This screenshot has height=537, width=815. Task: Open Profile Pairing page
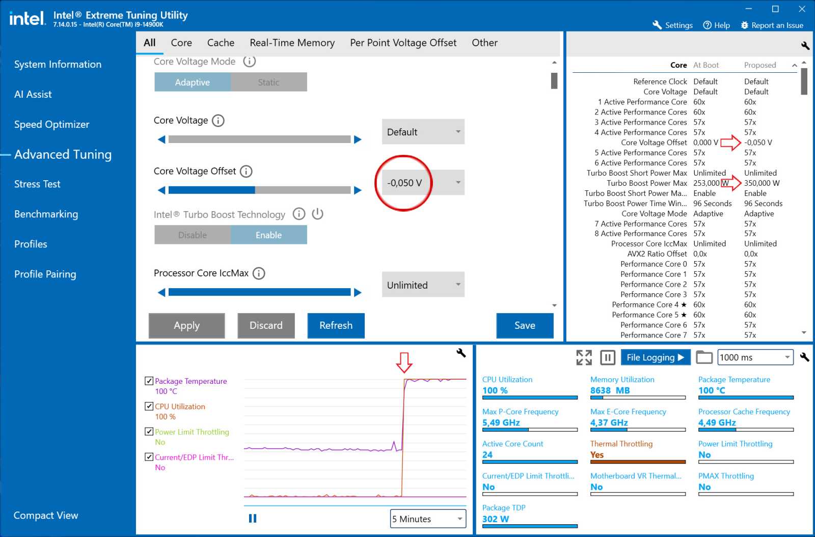(45, 274)
